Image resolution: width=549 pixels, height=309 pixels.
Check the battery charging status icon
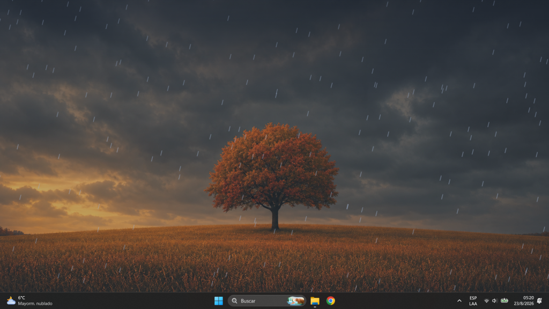pyautogui.click(x=504, y=300)
